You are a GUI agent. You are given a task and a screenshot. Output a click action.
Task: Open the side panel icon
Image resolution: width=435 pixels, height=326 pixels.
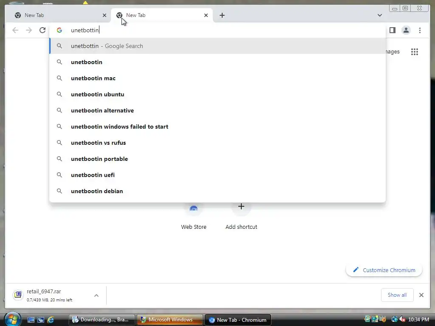coord(392,30)
